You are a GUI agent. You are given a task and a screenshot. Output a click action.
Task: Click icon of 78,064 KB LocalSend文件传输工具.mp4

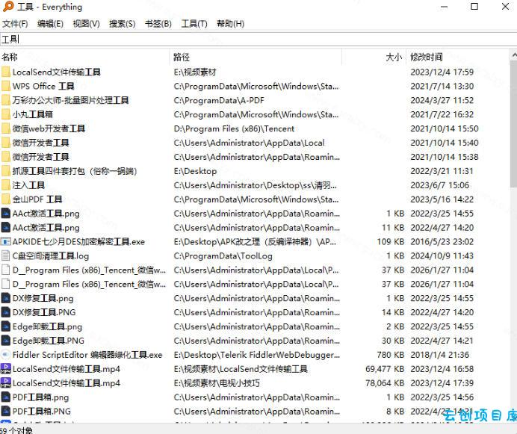pyautogui.click(x=6, y=383)
